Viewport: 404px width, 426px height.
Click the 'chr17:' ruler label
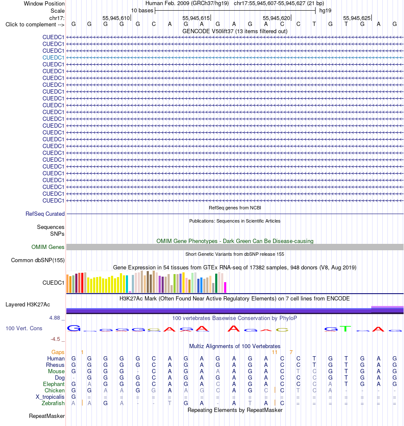click(57, 18)
